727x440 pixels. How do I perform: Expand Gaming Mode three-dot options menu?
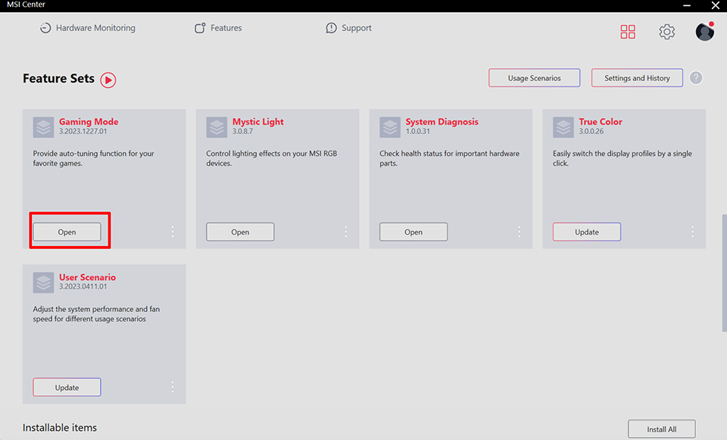[173, 232]
